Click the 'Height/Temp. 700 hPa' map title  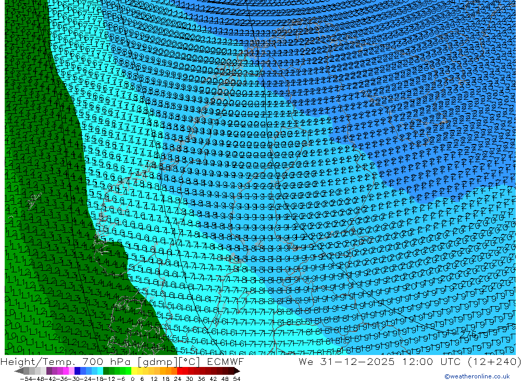click(x=65, y=362)
